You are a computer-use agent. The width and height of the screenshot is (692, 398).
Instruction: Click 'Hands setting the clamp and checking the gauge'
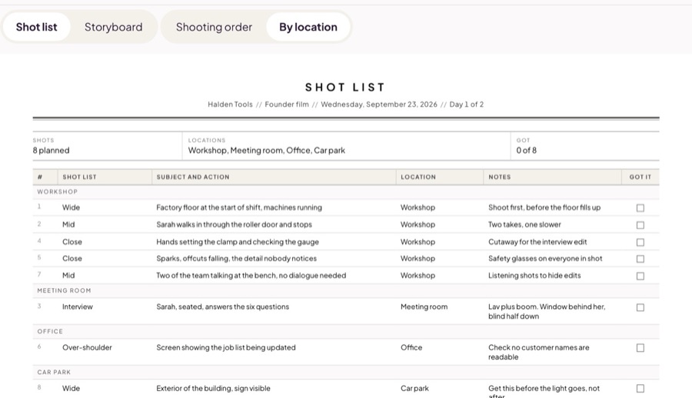click(238, 242)
